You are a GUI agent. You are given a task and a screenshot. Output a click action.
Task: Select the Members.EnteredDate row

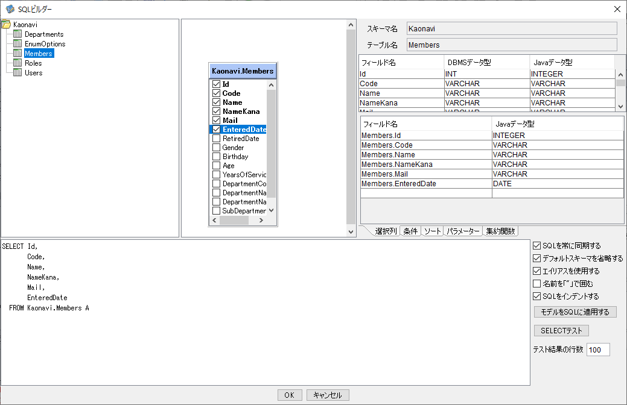(492, 184)
